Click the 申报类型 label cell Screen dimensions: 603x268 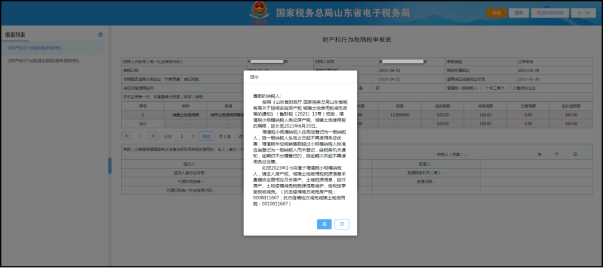coord(481,61)
